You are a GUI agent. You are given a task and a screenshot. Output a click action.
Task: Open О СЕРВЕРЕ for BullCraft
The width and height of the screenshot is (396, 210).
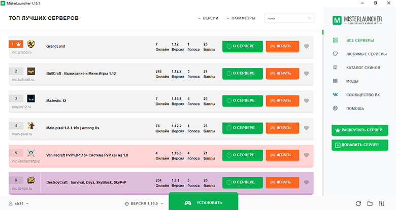tap(243, 74)
